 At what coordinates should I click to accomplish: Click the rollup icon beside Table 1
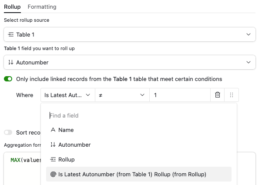(11, 34)
